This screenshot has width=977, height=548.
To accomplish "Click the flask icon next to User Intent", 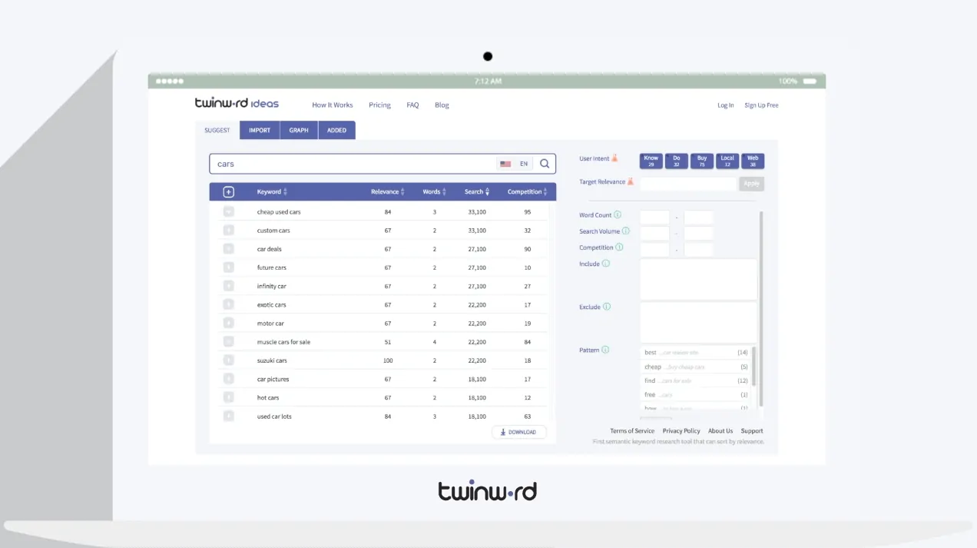I will [x=614, y=158].
